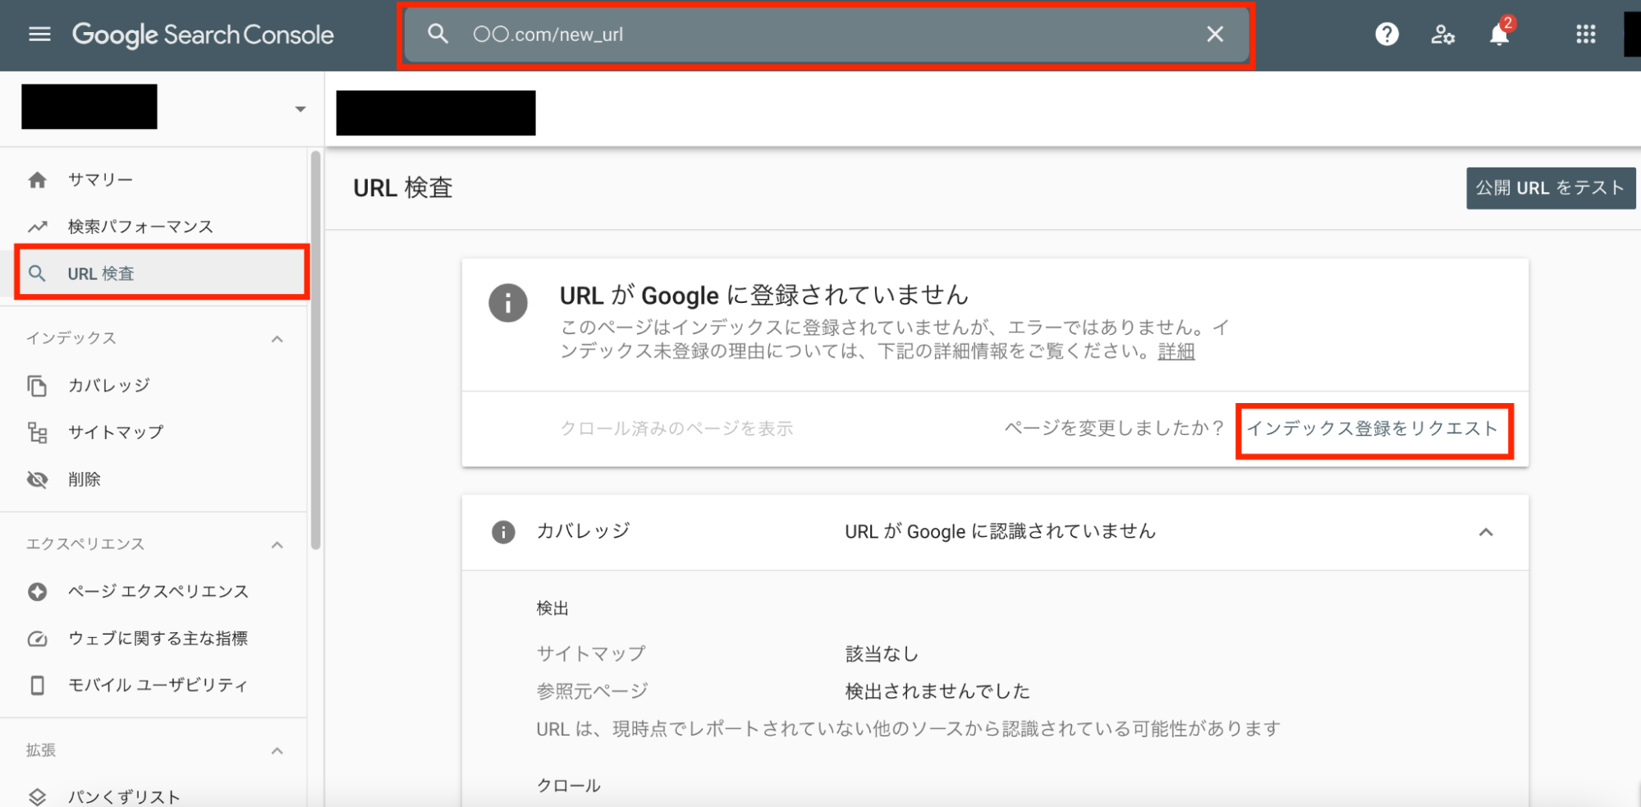
Task: Select URL 検査 in sidebar
Action: pos(100,273)
